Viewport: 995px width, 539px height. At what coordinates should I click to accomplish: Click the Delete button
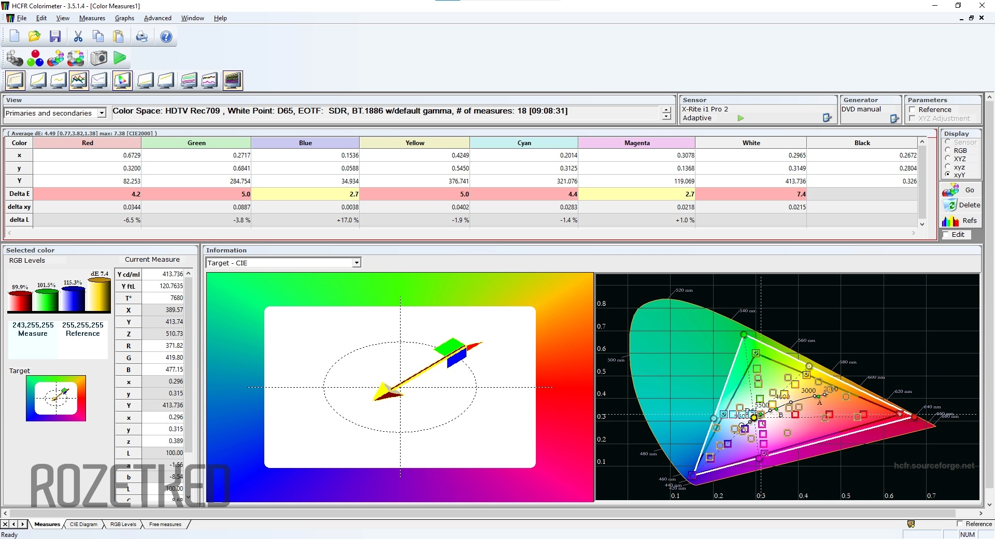pos(961,205)
